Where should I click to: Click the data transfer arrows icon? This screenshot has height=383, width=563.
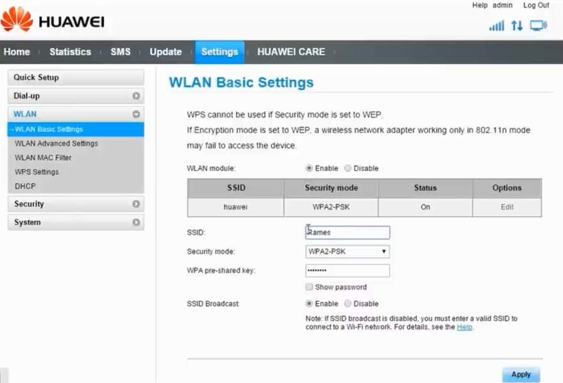tap(517, 26)
